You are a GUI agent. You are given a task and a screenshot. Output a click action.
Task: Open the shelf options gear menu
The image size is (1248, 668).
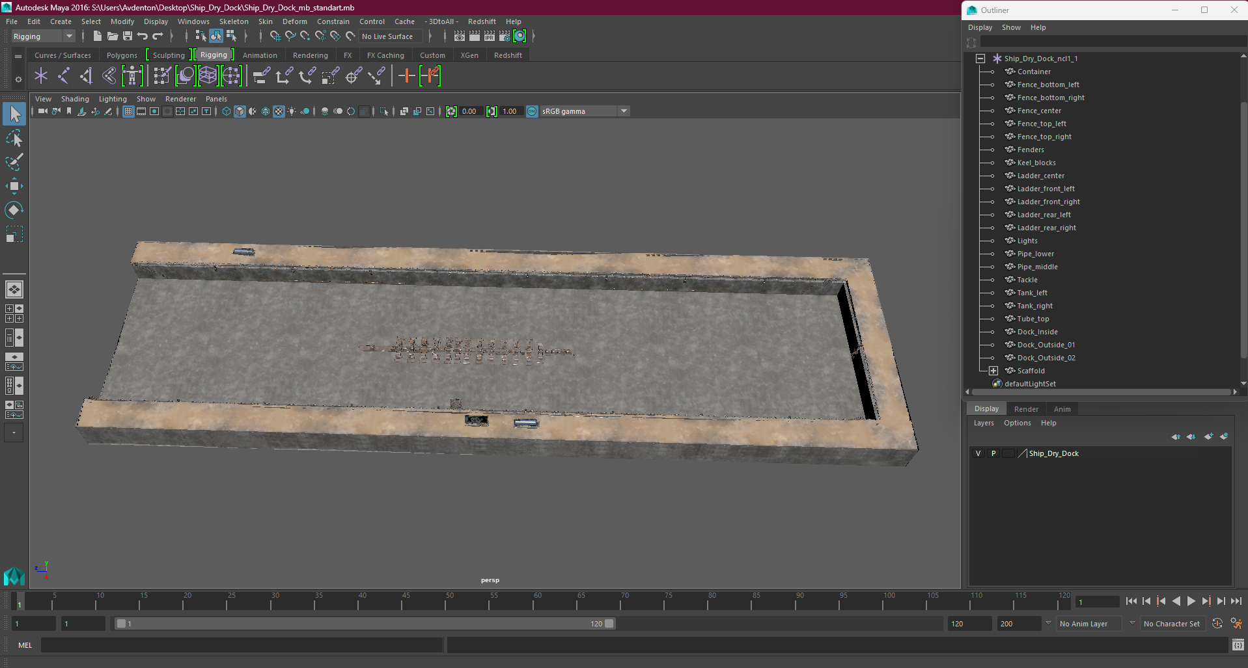[18, 79]
